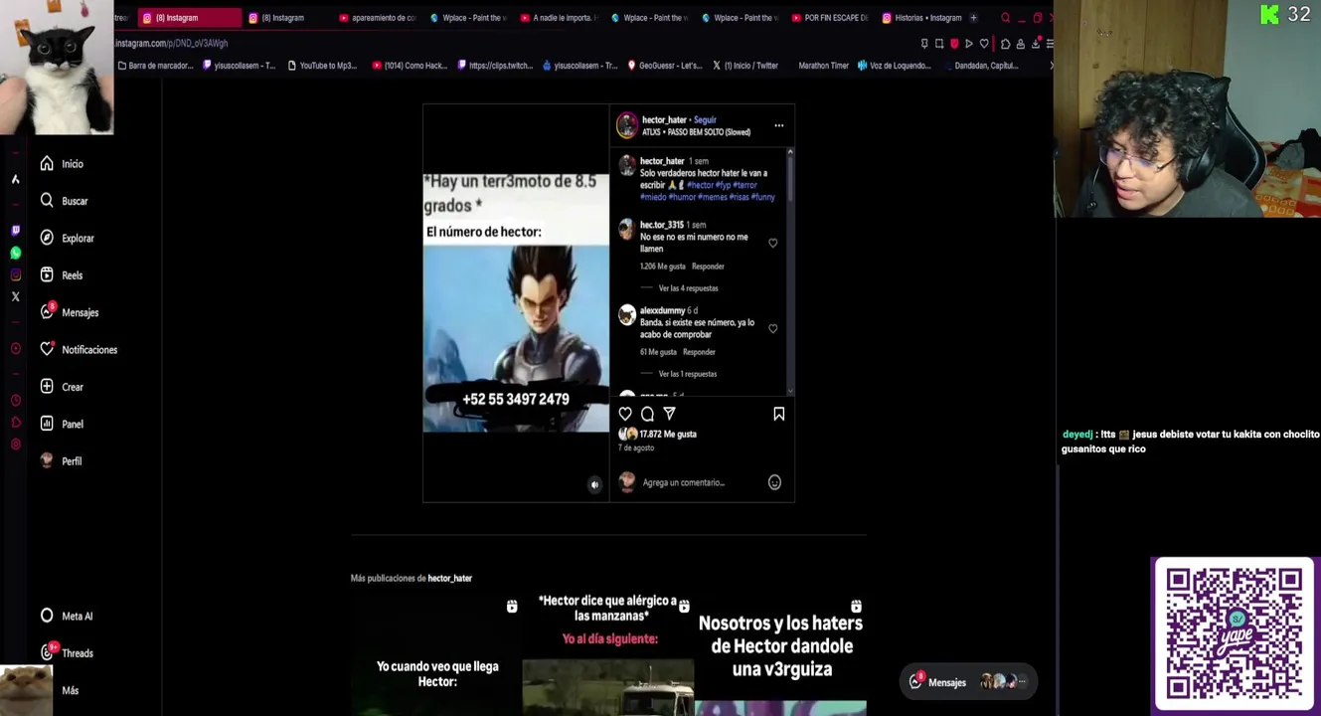Open Hector alérgico a las manzanas post

click(x=608, y=655)
